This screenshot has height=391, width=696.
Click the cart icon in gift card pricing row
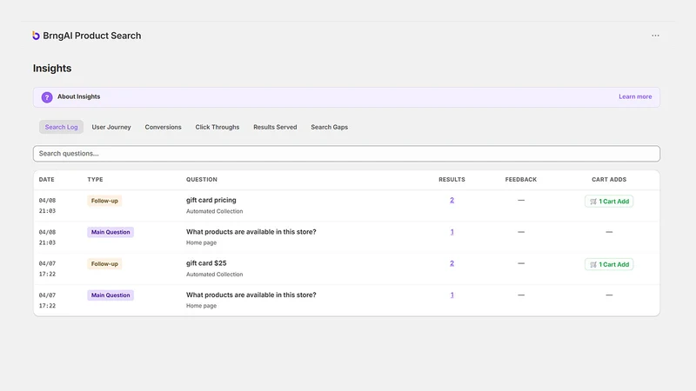(593, 202)
